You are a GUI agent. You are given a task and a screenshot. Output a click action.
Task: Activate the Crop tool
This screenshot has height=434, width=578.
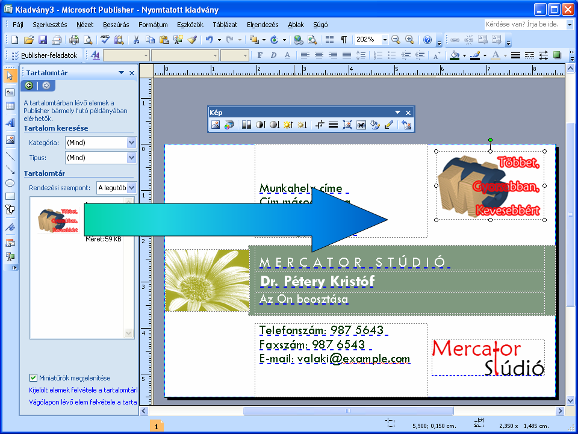tap(320, 125)
